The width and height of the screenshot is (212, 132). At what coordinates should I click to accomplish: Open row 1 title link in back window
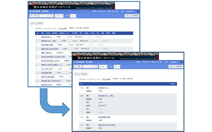pyautogui.click(x=46, y=37)
